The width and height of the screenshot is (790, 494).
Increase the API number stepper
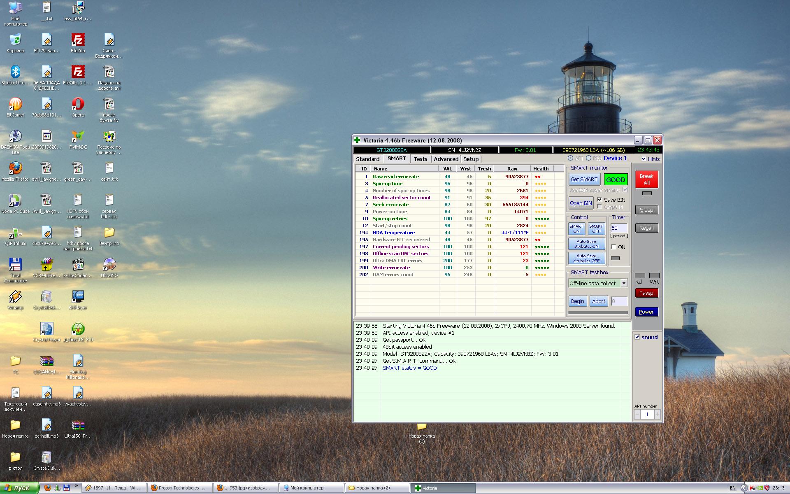point(657,415)
